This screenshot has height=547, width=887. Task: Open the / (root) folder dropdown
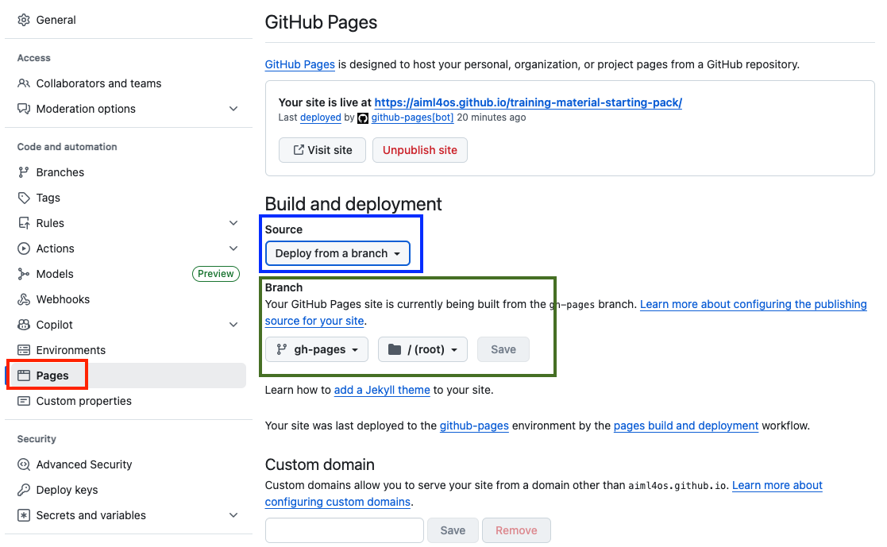point(422,349)
